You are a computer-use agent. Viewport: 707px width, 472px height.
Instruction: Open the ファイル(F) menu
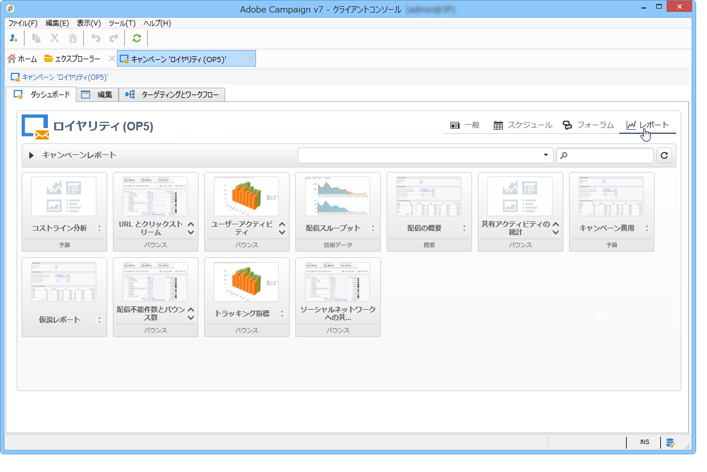23,23
